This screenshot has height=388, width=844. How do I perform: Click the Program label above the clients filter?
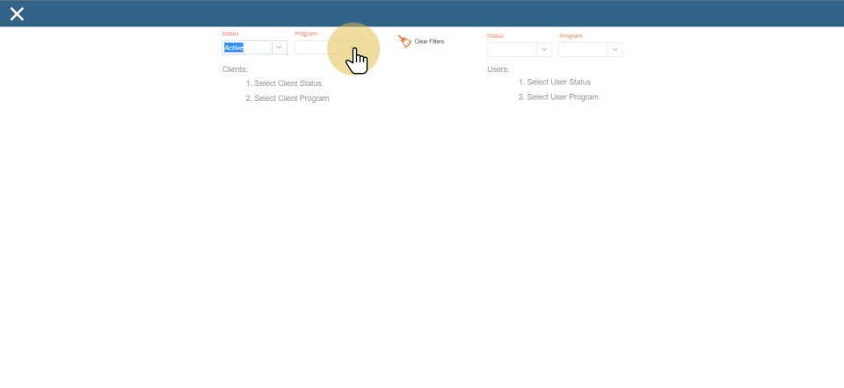[306, 33]
